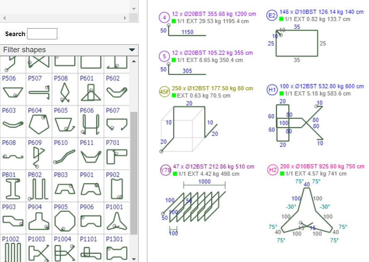The image size is (369, 262).
Task: Click inside the Search field
Action: tap(43, 34)
